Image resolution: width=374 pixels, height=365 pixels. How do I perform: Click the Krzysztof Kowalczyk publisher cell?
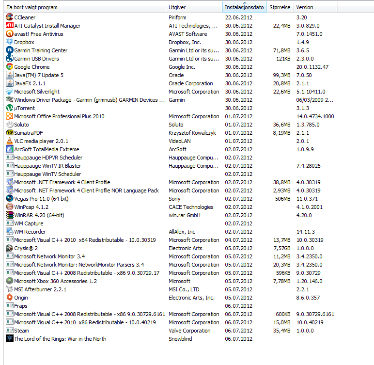[192, 133]
